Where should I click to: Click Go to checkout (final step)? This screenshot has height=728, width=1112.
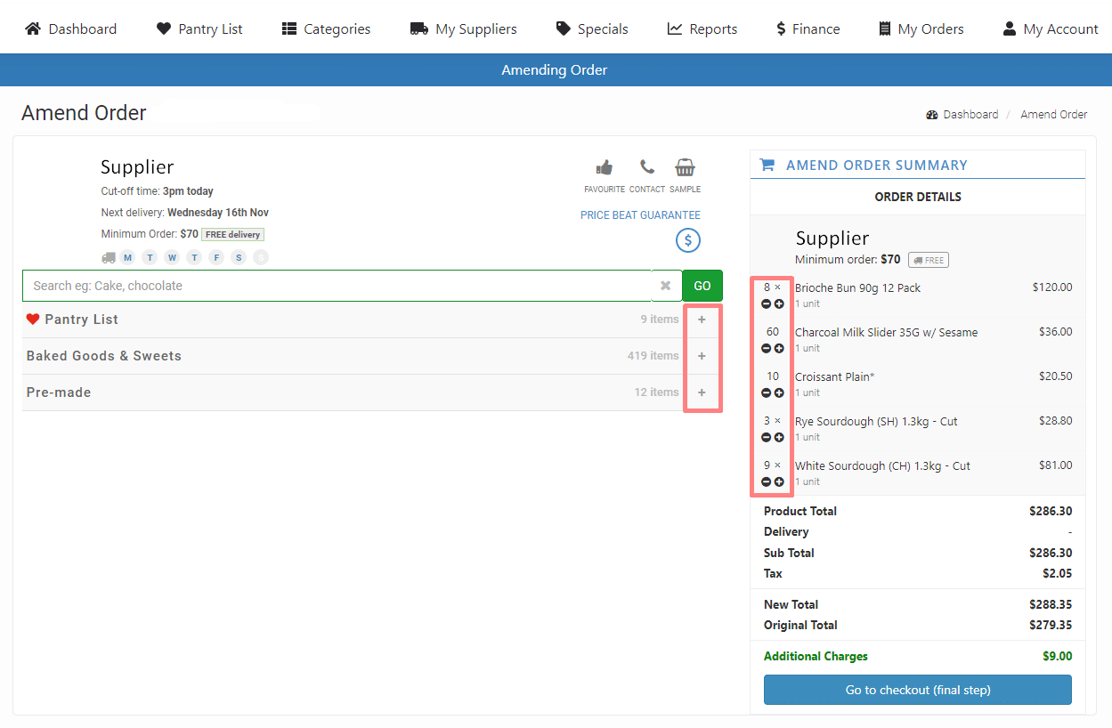pyautogui.click(x=917, y=690)
